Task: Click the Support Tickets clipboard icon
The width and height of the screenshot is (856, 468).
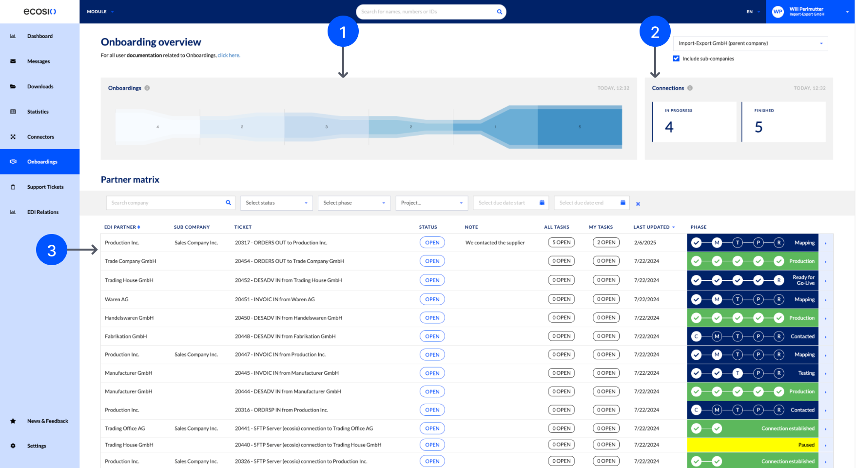Action: (x=13, y=187)
